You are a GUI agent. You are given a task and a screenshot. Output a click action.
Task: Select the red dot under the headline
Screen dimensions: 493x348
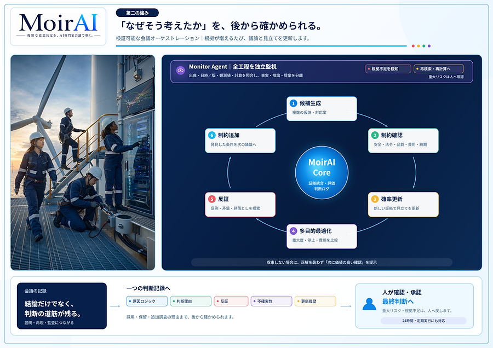click(413, 46)
